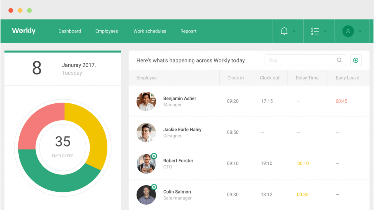Click the name Benjamin Asher
The image size is (374, 210).
(x=180, y=98)
